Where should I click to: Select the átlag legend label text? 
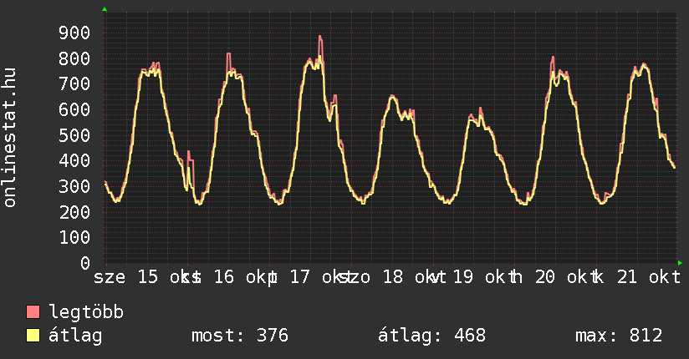tap(74, 336)
